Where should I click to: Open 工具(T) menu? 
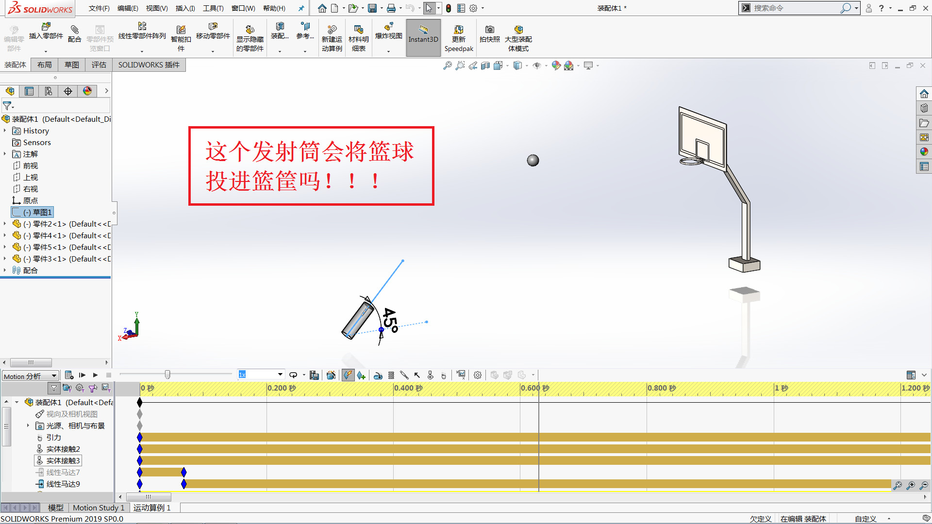click(213, 8)
